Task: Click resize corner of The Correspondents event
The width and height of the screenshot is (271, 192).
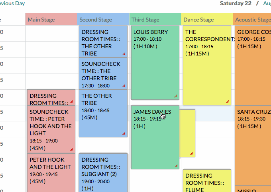Action: 227,102
